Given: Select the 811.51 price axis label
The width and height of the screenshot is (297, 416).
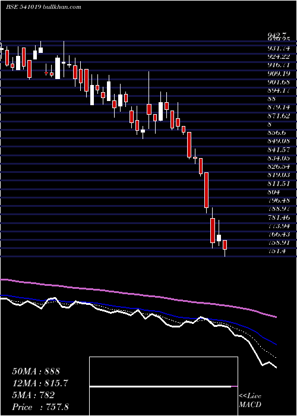Looking at the screenshot, I should coord(279,184).
